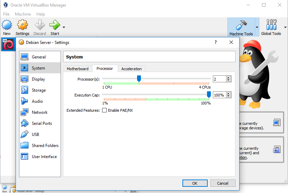
Task: Open the Network settings category
Action: [40, 112]
